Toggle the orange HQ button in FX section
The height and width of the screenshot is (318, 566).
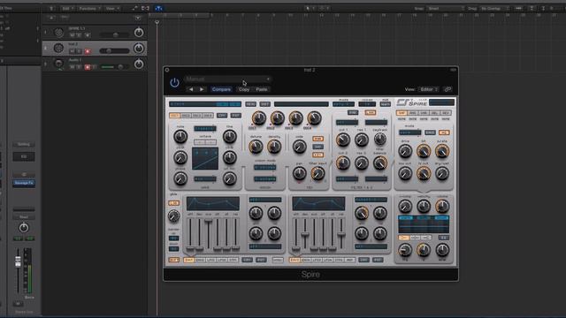(444, 132)
